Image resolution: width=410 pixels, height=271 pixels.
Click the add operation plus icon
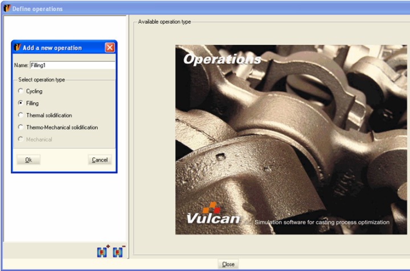pos(103,251)
